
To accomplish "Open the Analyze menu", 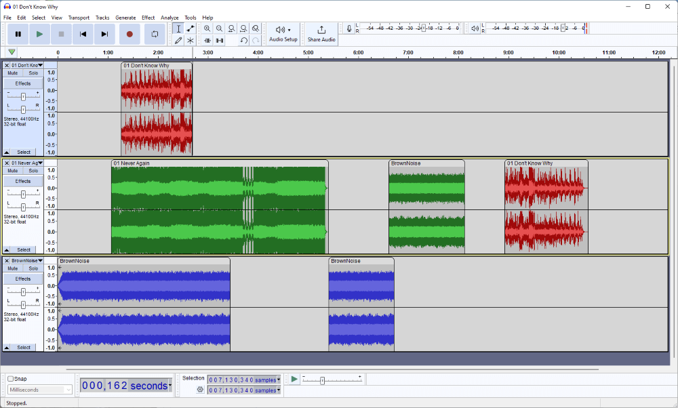I will coord(169,18).
